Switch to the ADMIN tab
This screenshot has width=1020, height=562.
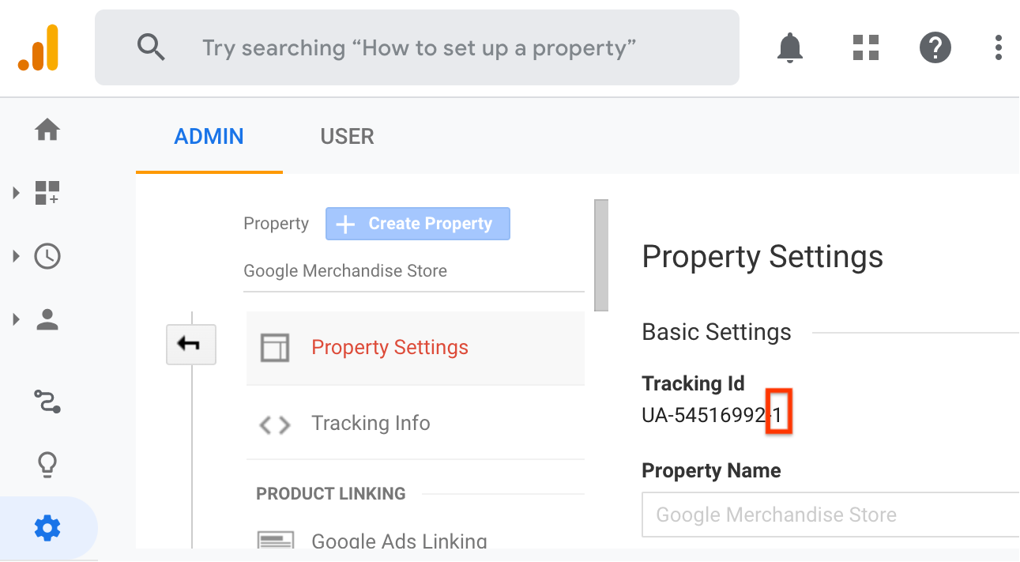tap(209, 136)
